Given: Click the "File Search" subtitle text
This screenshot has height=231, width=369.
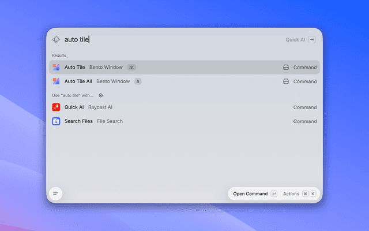Looking at the screenshot, I should (x=110, y=121).
